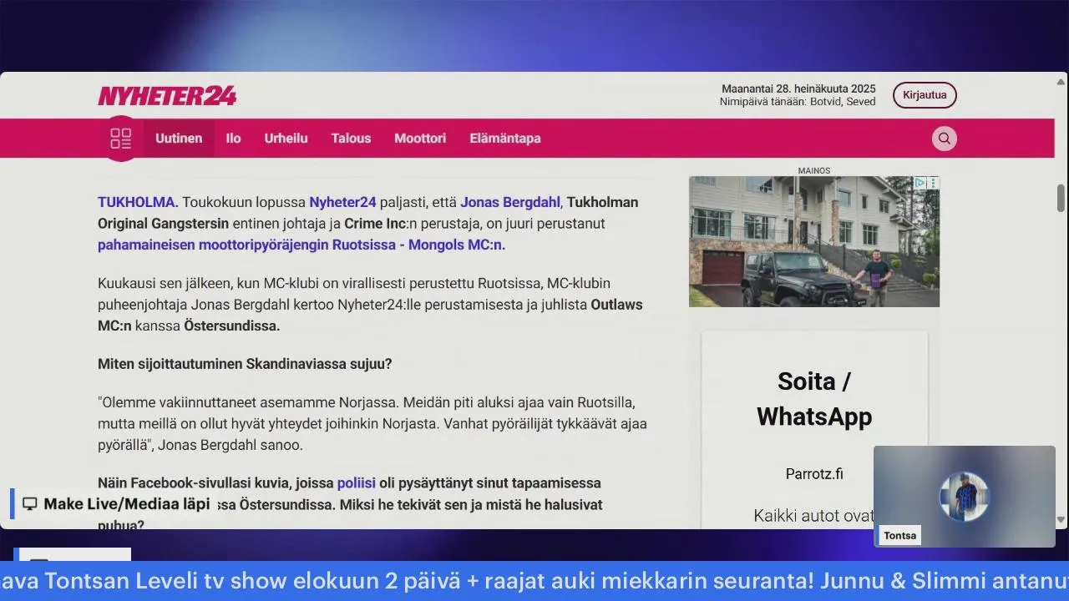Screen dimensions: 1069x601
Task: Go to the Moottori section
Action: 420,139
